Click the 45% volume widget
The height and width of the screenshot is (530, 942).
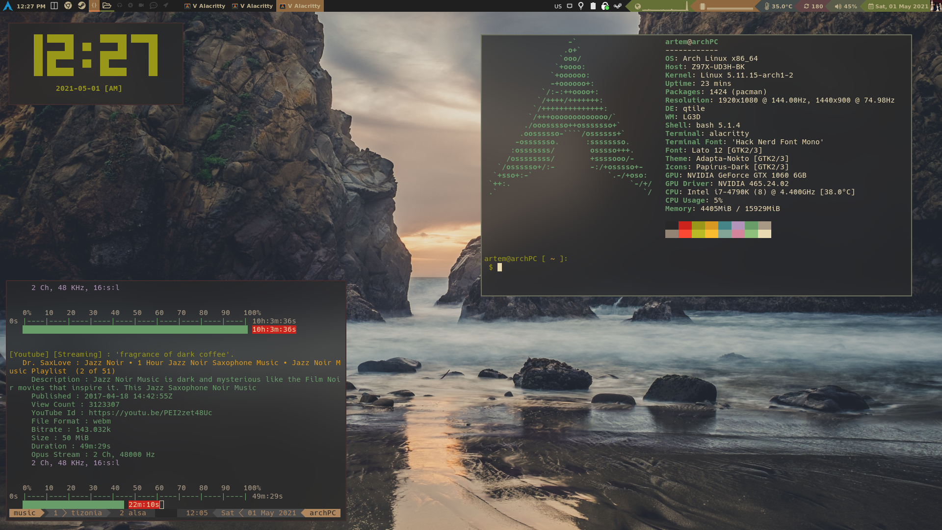tap(846, 6)
